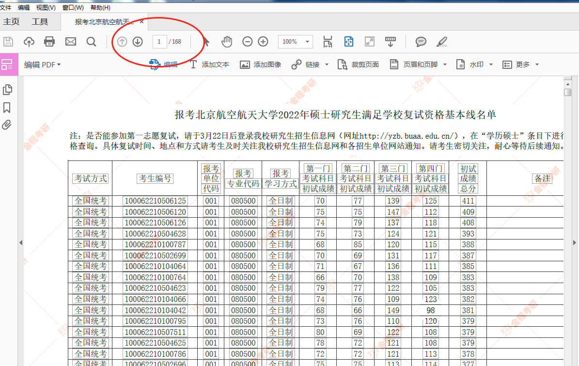The image size is (579, 366).
Task: Click the 考生编号 column header
Action: (156, 179)
